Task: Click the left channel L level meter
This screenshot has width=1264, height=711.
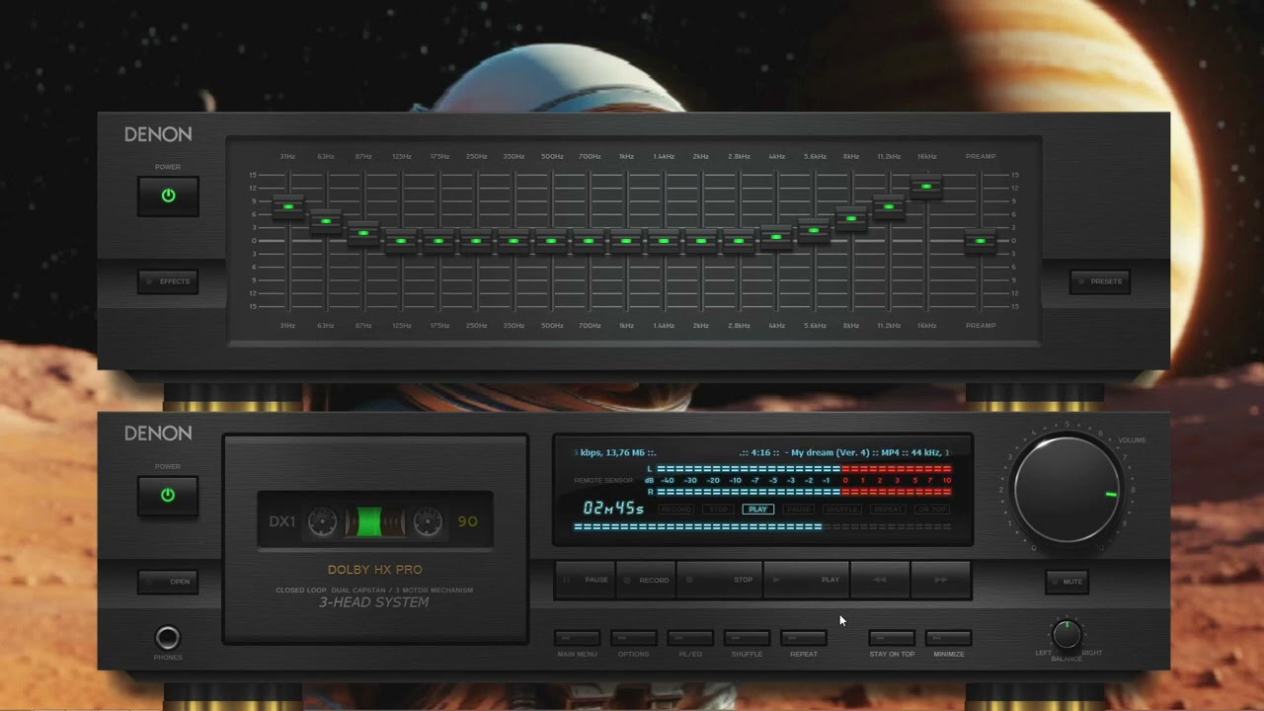Action: tap(804, 469)
